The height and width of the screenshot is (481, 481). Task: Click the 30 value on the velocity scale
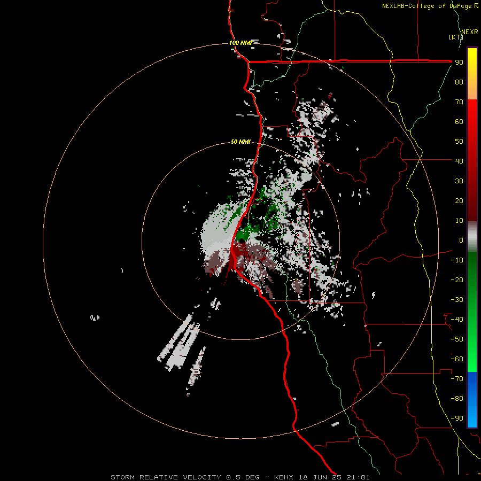[459, 181]
